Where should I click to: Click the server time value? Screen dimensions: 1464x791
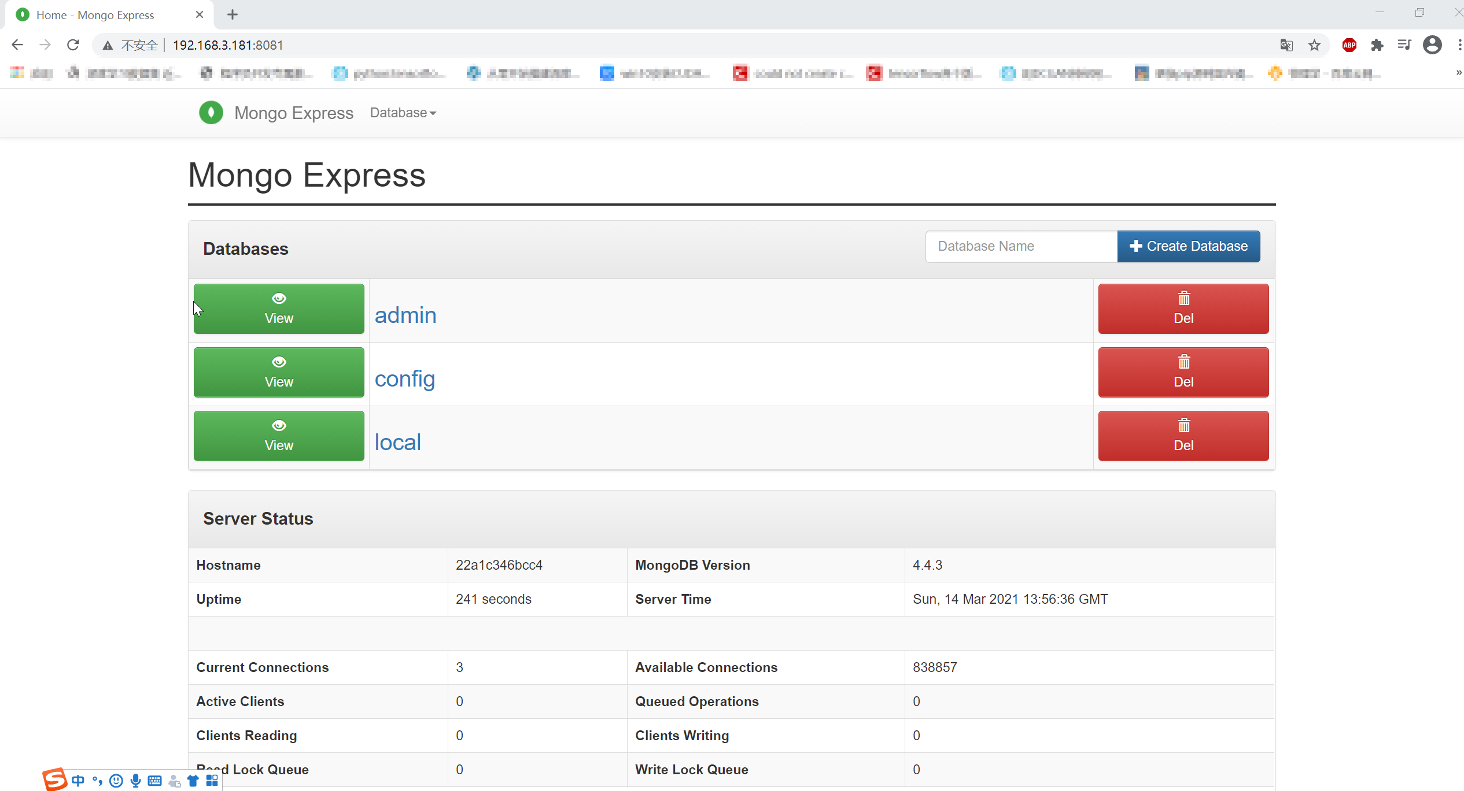coord(1010,599)
